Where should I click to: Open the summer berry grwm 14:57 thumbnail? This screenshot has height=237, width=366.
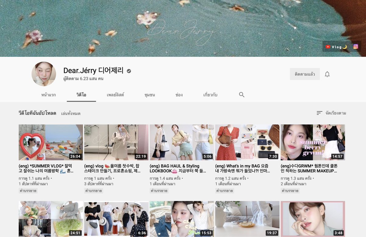[313, 142]
